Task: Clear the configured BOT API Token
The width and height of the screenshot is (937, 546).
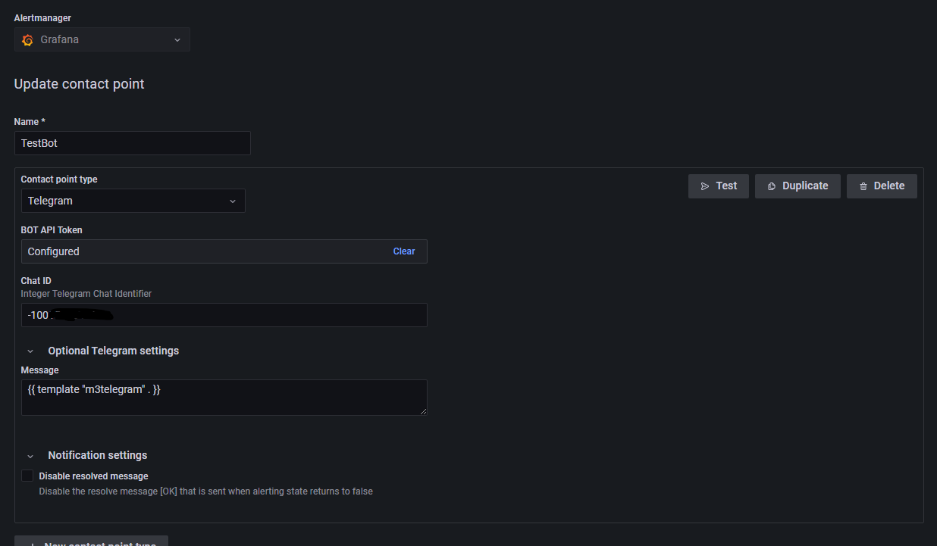Action: [x=404, y=251]
